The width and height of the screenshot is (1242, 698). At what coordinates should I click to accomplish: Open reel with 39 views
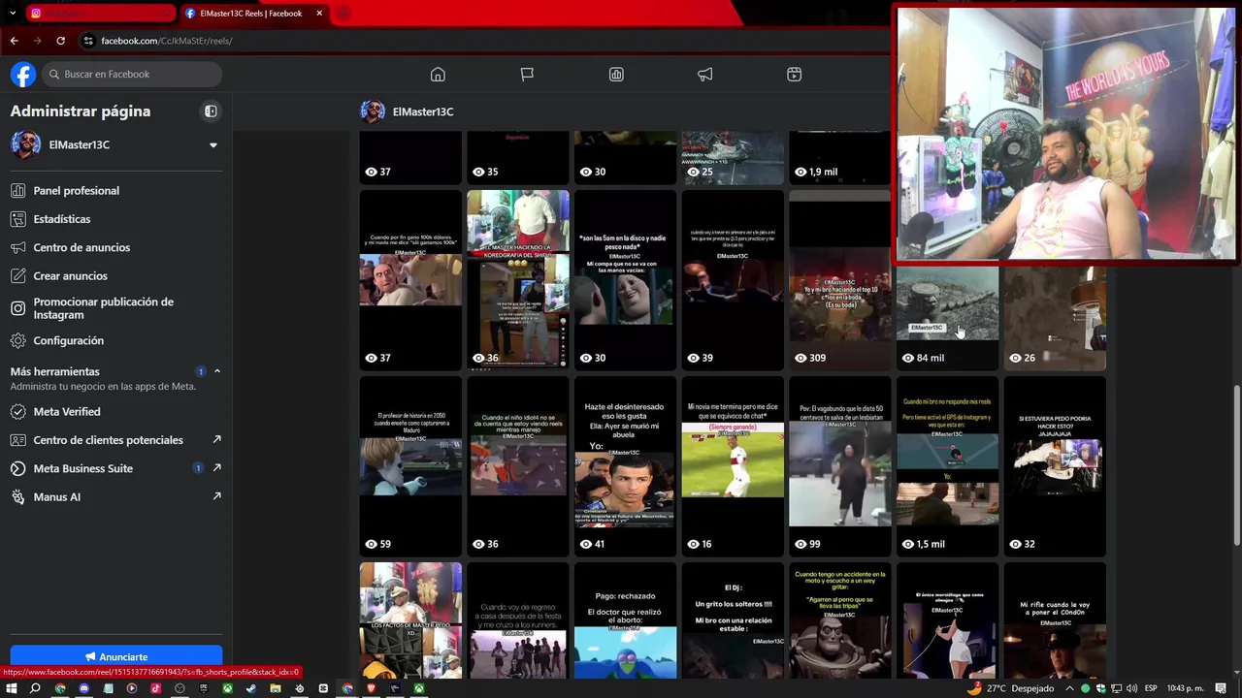pyautogui.click(x=733, y=281)
